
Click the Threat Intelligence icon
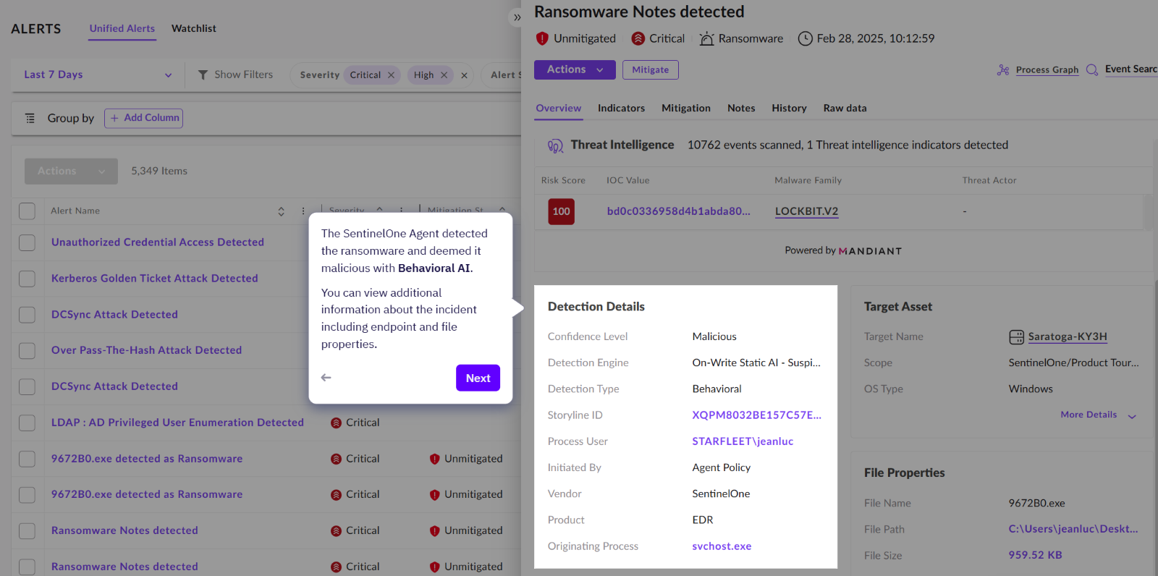(555, 145)
